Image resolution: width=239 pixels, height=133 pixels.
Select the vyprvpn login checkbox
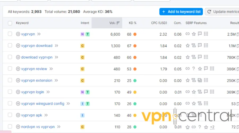10,92
